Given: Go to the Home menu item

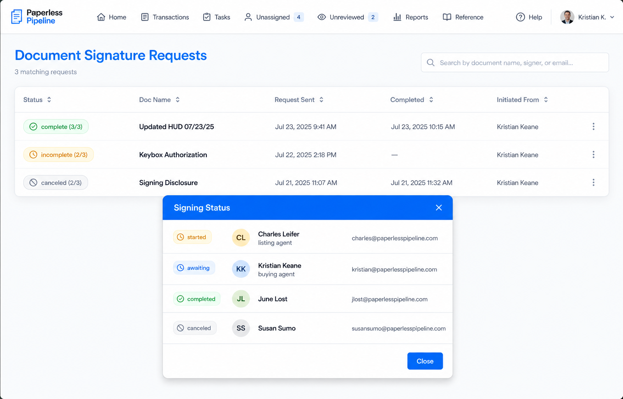Looking at the screenshot, I should [112, 17].
